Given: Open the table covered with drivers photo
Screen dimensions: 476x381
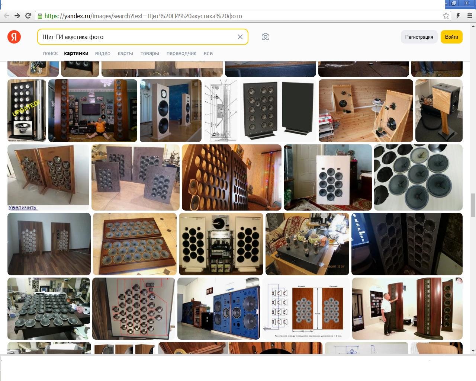Looking at the screenshot, I should coord(49,308).
